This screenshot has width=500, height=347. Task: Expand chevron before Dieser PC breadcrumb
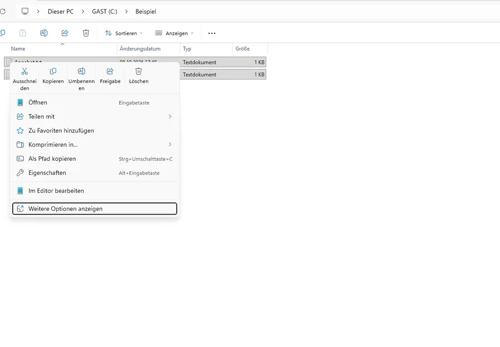(x=38, y=12)
